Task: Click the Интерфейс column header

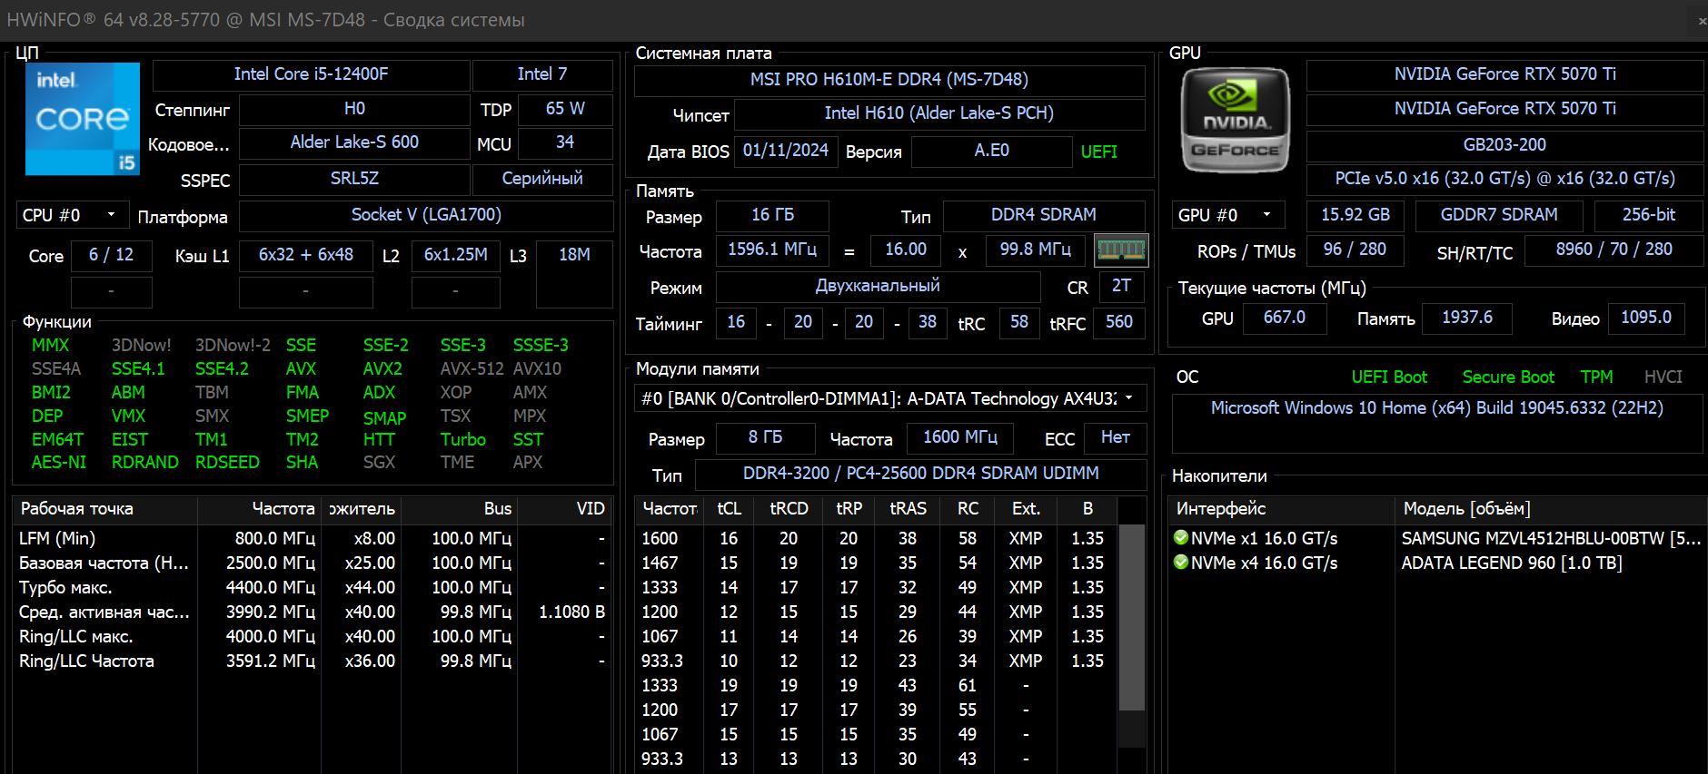Action: [1281, 509]
